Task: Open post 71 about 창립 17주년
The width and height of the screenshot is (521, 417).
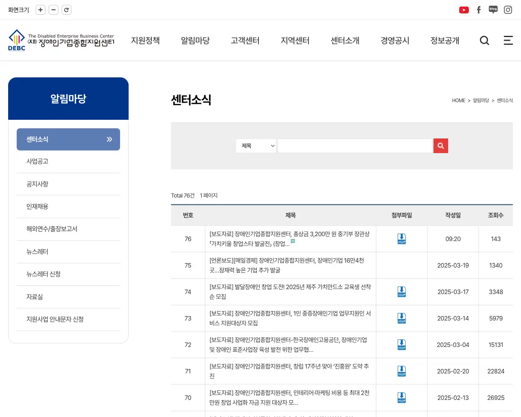Action: (289, 371)
